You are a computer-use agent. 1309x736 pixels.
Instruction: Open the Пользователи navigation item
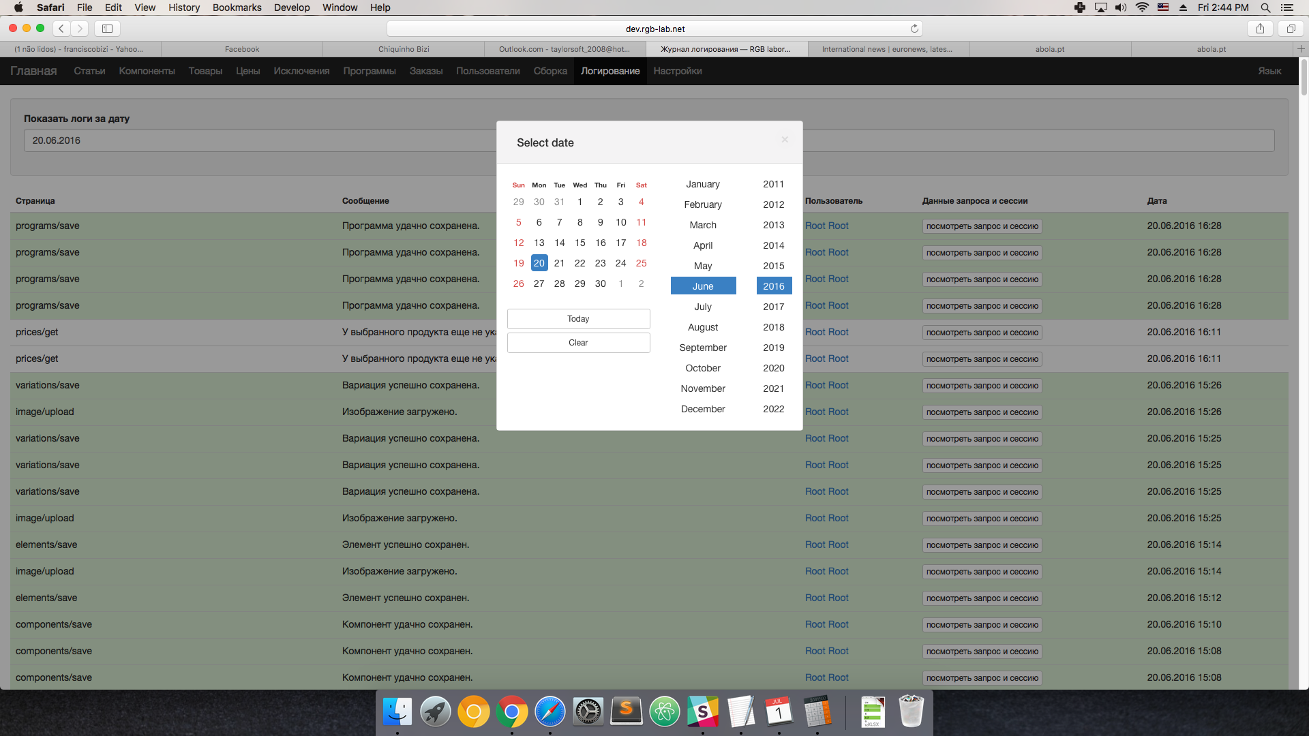click(487, 71)
